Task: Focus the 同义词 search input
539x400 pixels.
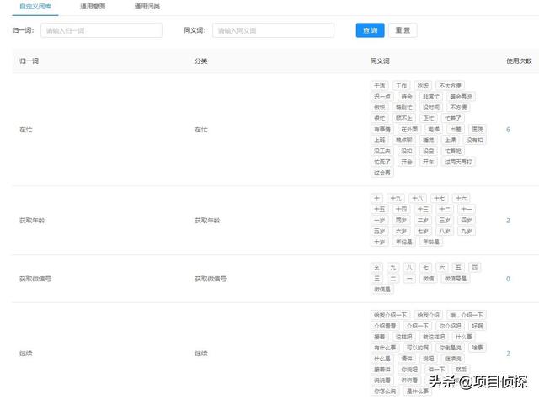Action: pos(273,30)
